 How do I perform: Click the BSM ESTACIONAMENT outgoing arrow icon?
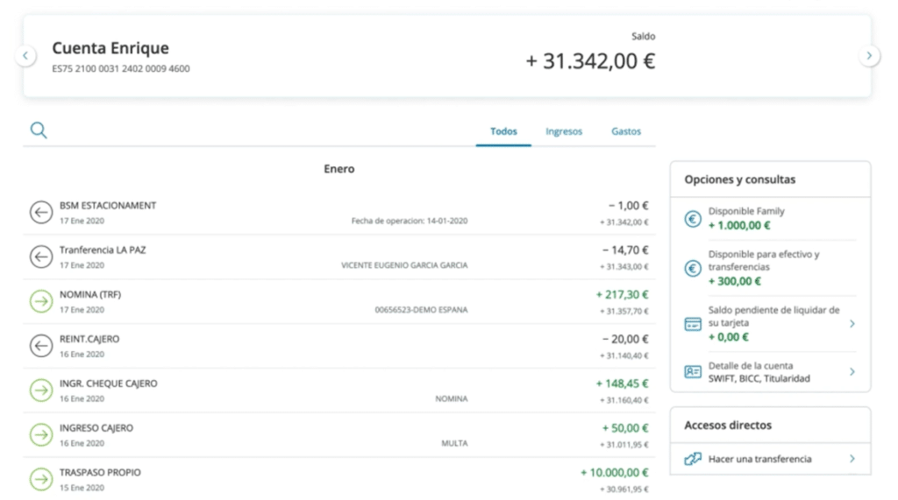pyautogui.click(x=41, y=212)
